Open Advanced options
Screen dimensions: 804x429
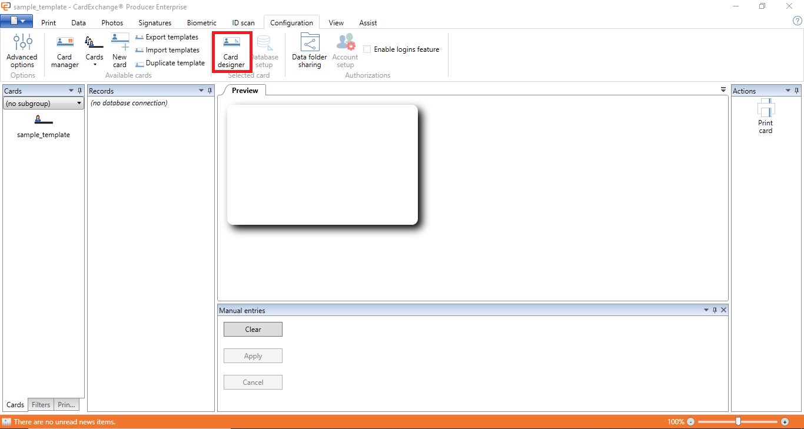click(x=22, y=51)
